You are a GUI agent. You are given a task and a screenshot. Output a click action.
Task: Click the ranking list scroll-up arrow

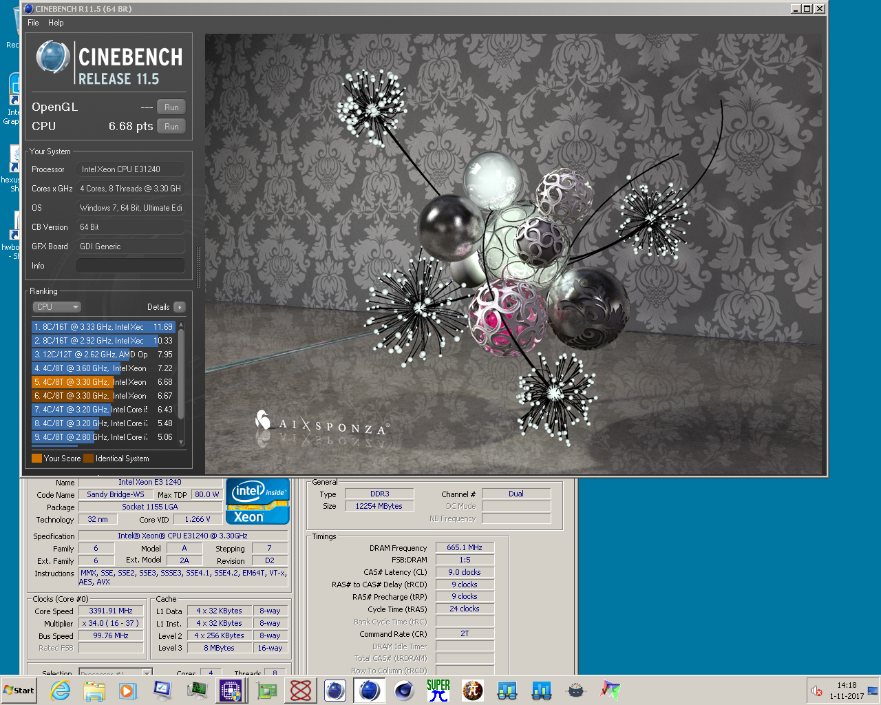[x=181, y=324]
